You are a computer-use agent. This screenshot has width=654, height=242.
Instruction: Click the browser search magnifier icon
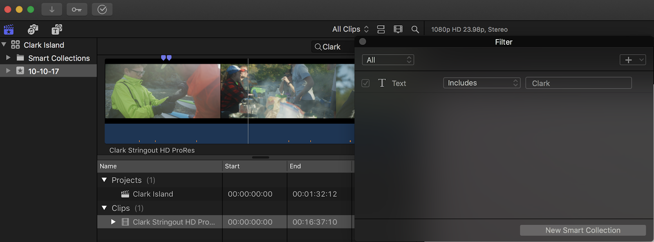[x=415, y=29]
